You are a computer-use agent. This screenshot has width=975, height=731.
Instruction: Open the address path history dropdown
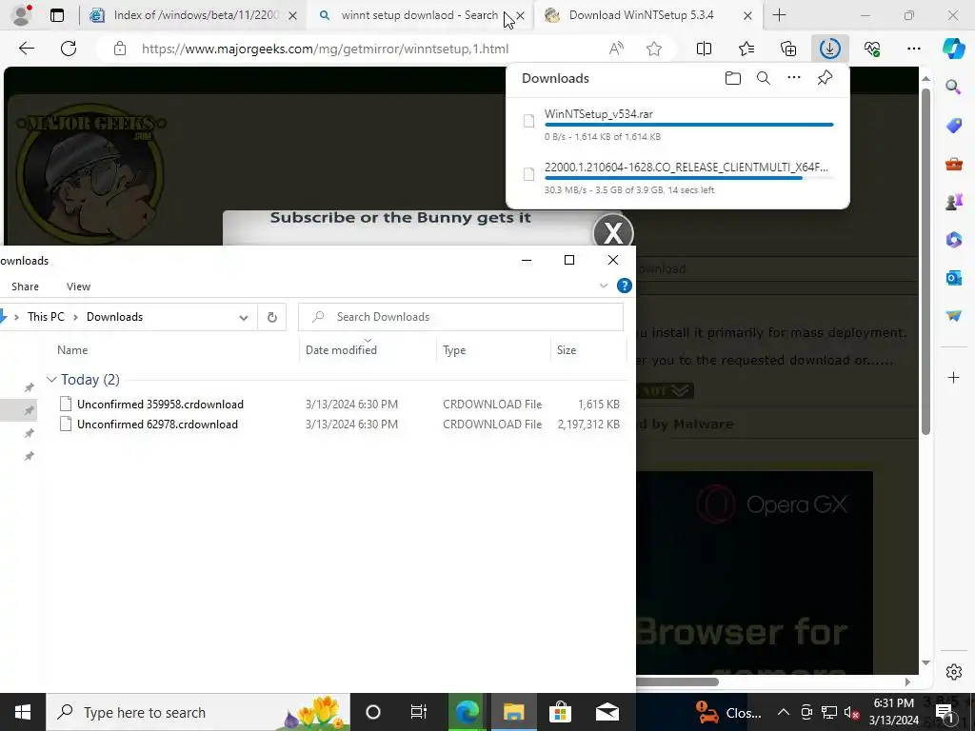pyautogui.click(x=243, y=317)
